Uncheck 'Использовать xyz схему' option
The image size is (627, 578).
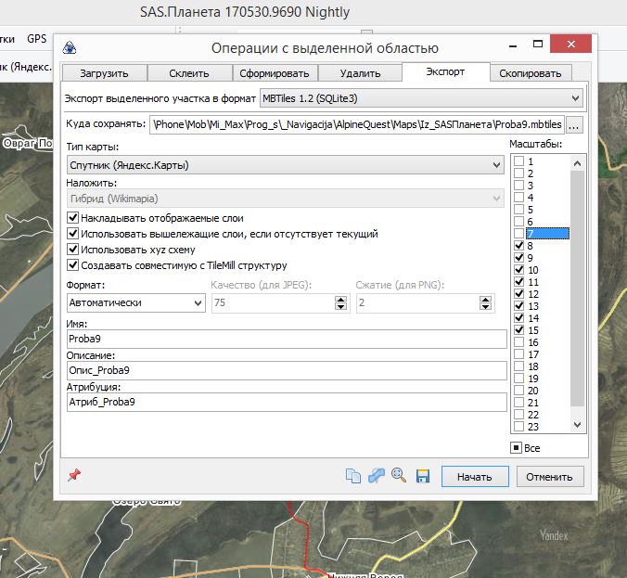click(73, 250)
